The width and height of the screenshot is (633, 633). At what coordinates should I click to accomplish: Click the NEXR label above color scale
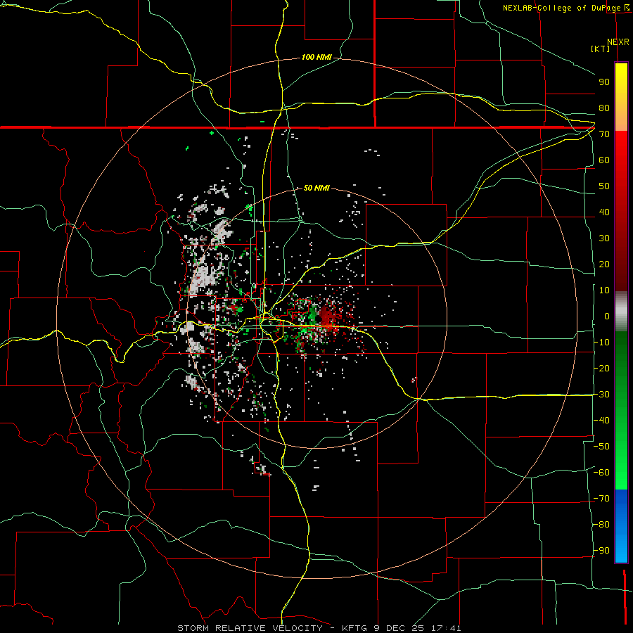point(618,42)
